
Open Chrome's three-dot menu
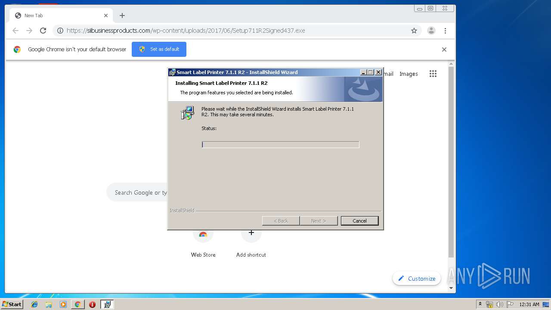(x=445, y=31)
